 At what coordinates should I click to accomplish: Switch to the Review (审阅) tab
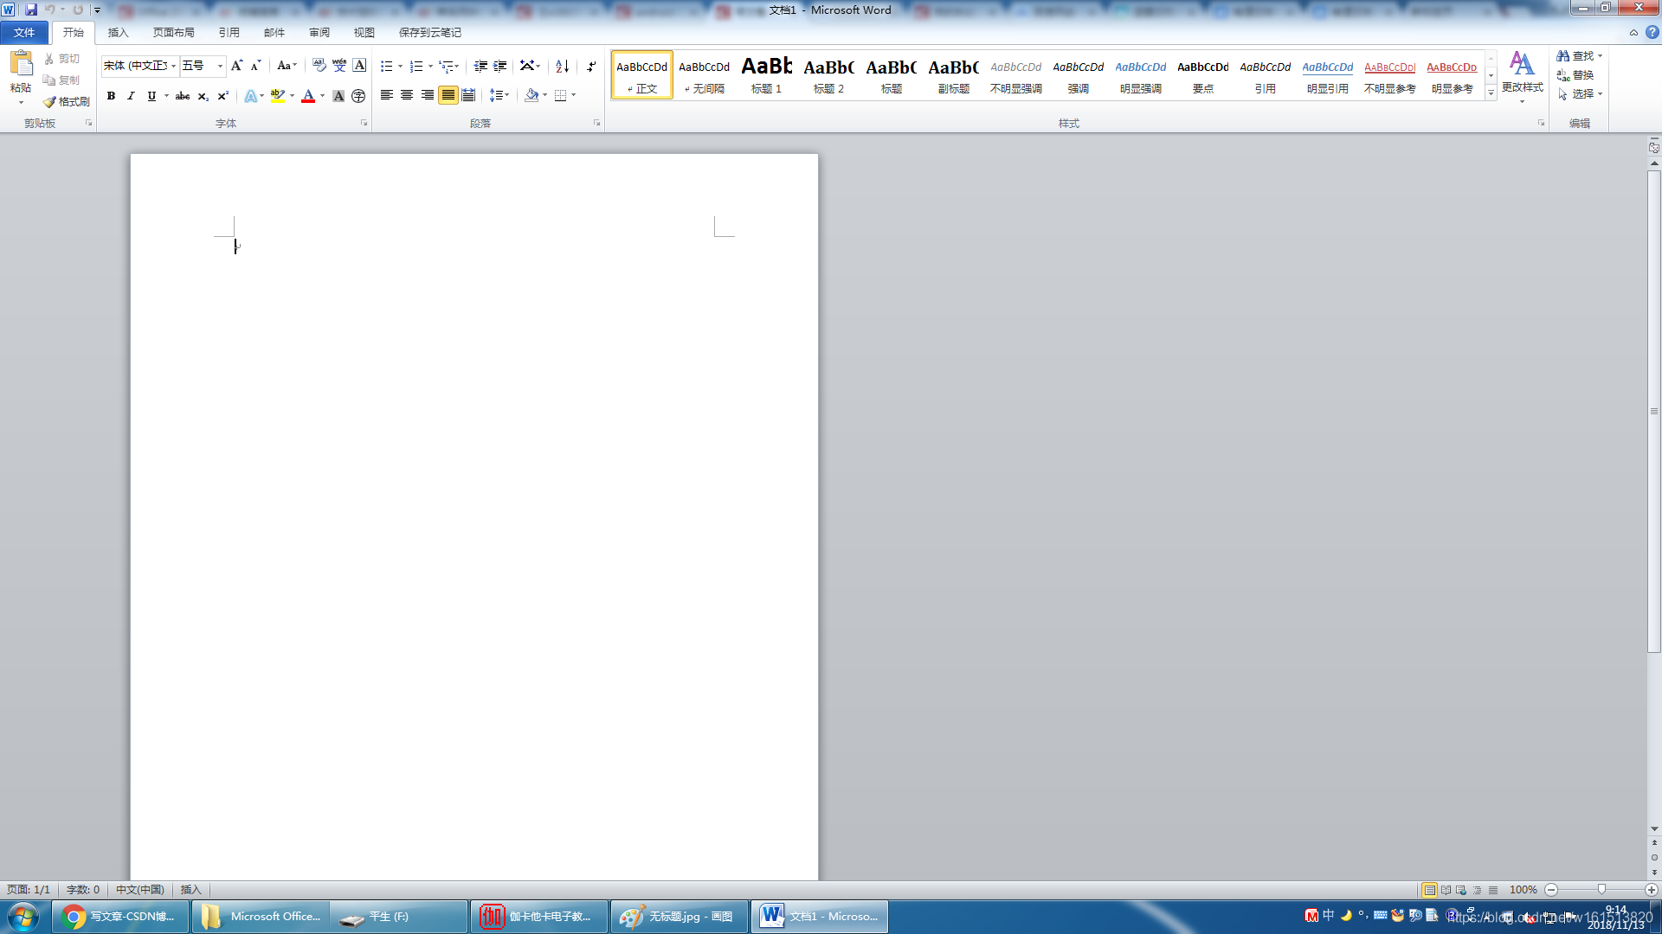click(319, 32)
